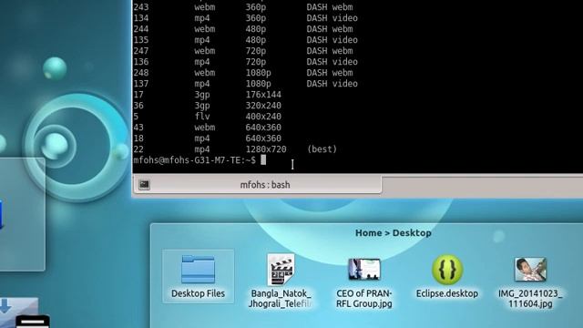This screenshot has height=328, width=583.
Task: Click the row for format 137 mp4 1080p
Action: click(x=245, y=84)
